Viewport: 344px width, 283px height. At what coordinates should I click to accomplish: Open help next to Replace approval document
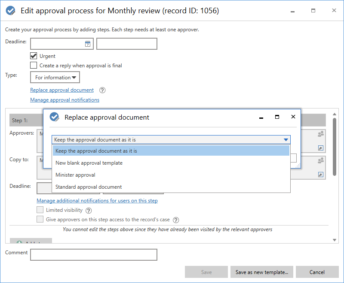pos(102,90)
